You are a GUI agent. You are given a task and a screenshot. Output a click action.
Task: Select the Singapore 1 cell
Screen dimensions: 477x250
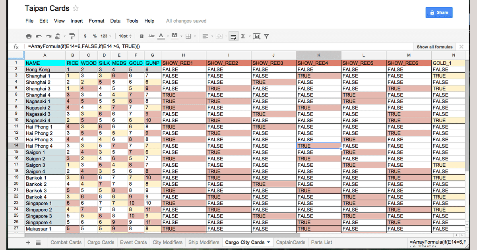(x=45, y=203)
